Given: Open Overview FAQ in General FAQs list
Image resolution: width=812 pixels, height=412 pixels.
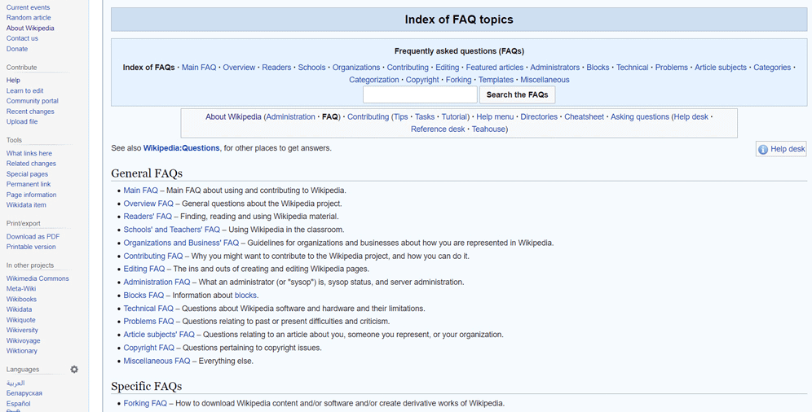Looking at the screenshot, I should tap(148, 204).
